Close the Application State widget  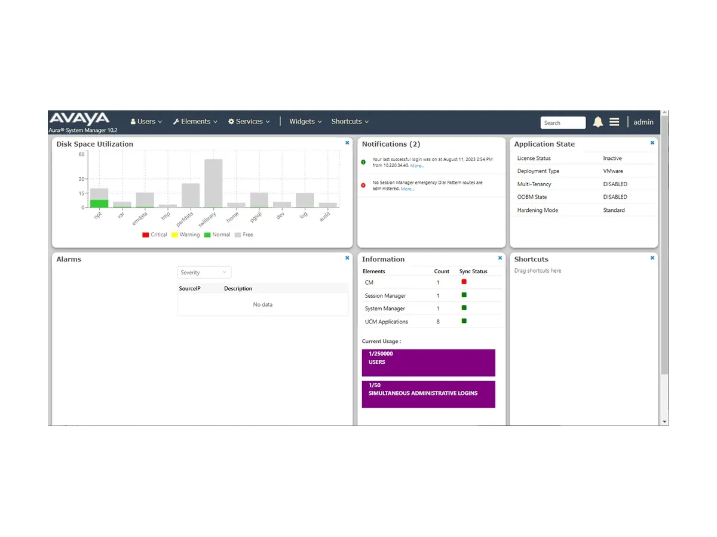point(652,143)
